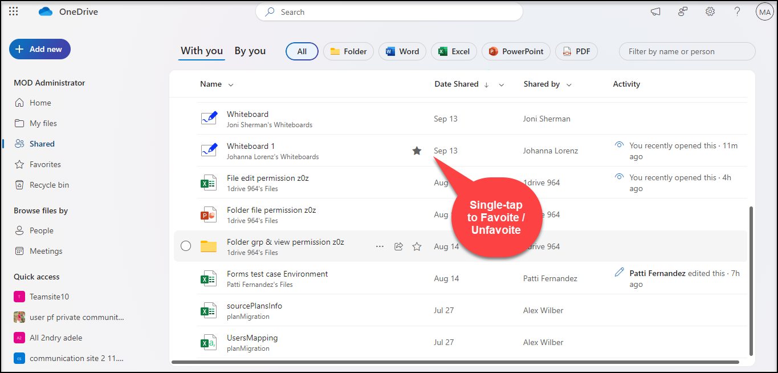Screen dimensions: 778x373
Task: Click the megaphone feedback icon in header
Action: [x=655, y=11]
